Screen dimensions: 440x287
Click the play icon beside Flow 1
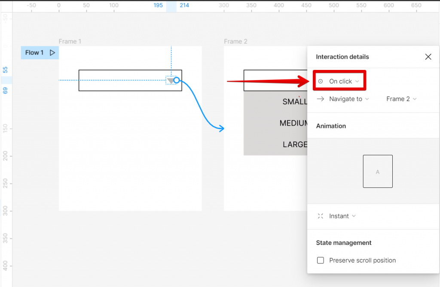pyautogui.click(x=52, y=52)
